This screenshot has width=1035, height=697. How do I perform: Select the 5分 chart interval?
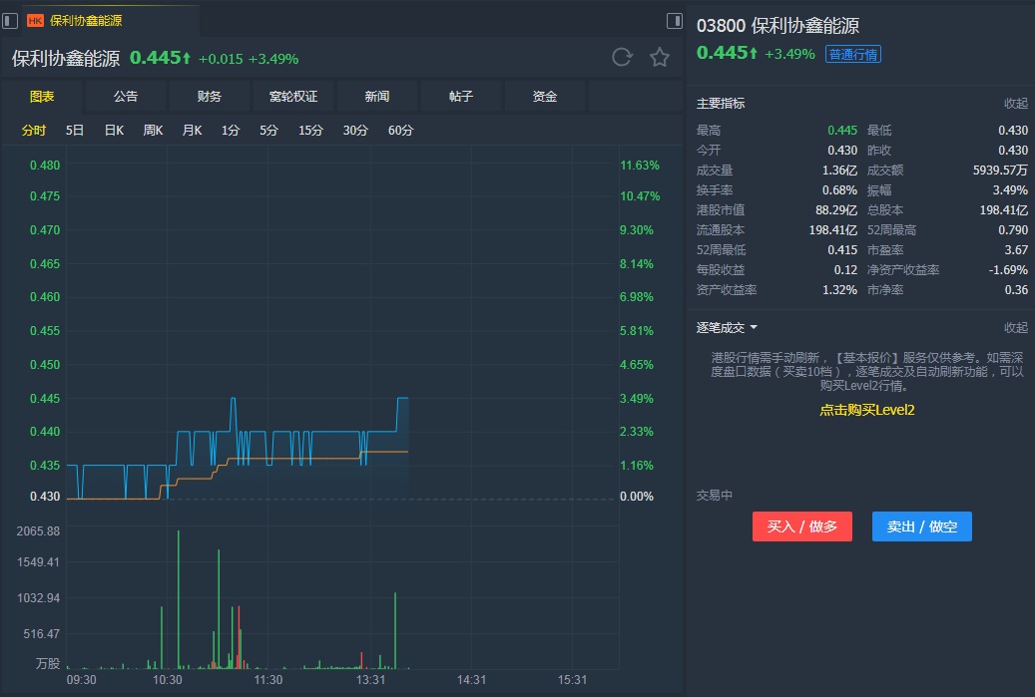[x=268, y=130]
